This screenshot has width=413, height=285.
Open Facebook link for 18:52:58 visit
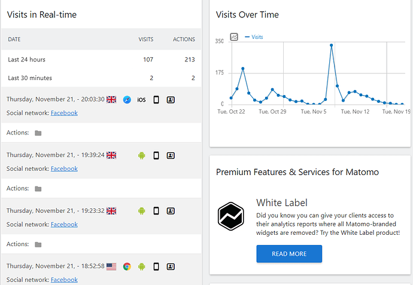[64, 280]
